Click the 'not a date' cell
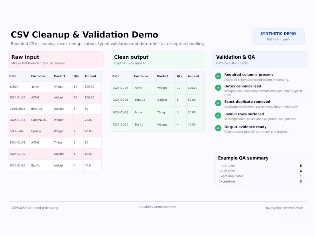 [17, 131]
